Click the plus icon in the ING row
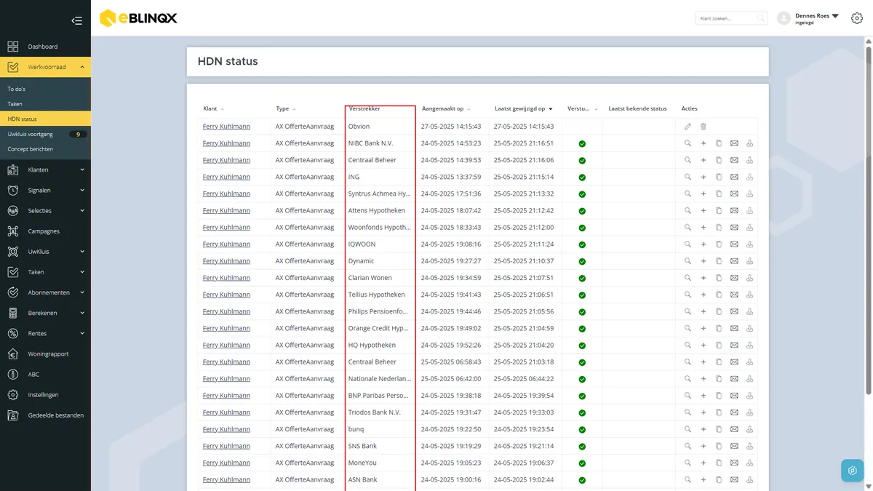This screenshot has height=491, width=873. point(703,177)
